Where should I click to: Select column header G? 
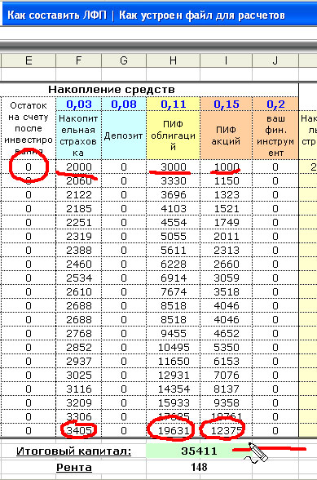click(x=124, y=60)
